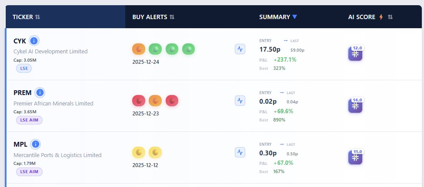Open the AI score badge showing 11.0

355,157
